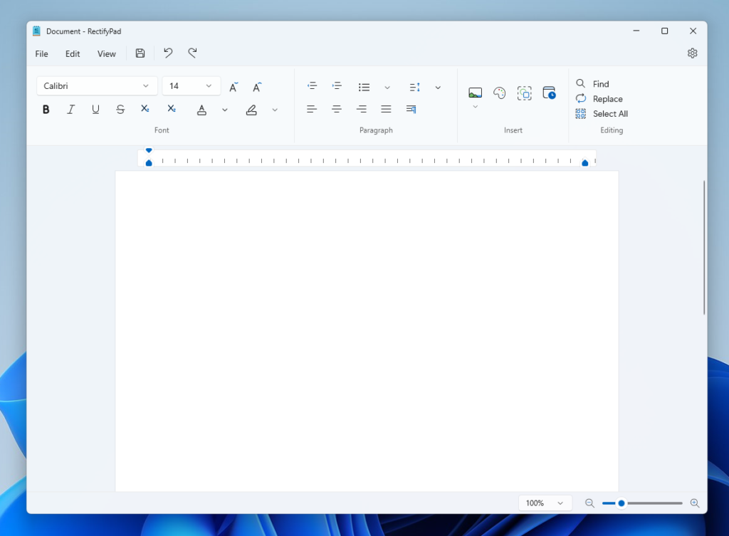
Task: Insert a picture using the image icon
Action: 475,93
